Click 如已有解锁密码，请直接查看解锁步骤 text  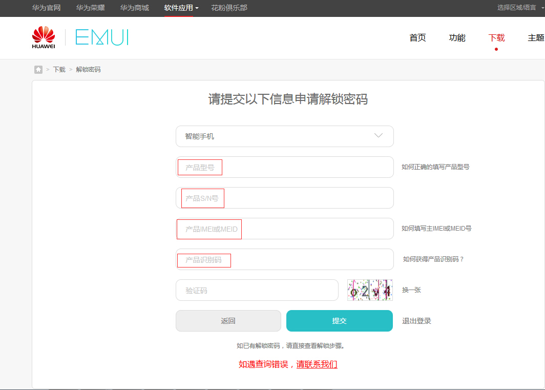click(290, 346)
